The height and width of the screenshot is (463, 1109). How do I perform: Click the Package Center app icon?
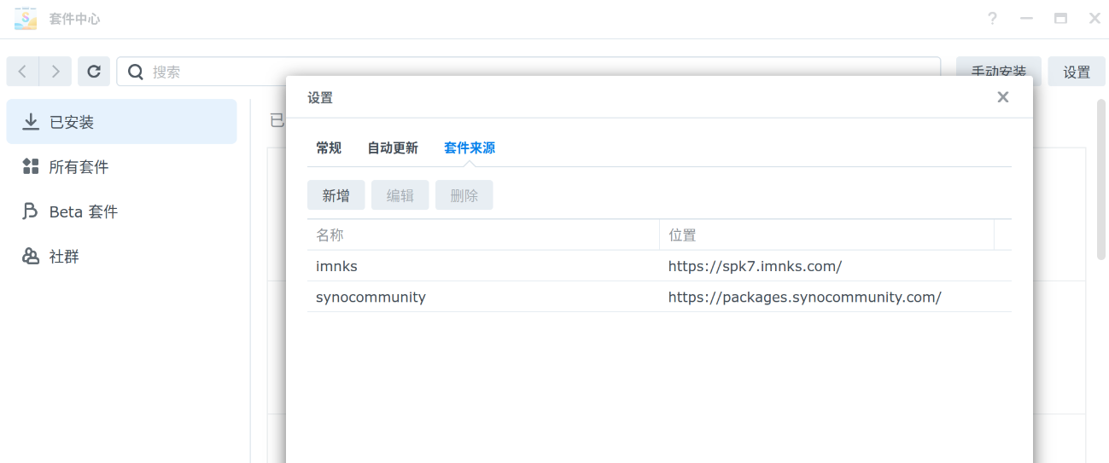(26, 19)
